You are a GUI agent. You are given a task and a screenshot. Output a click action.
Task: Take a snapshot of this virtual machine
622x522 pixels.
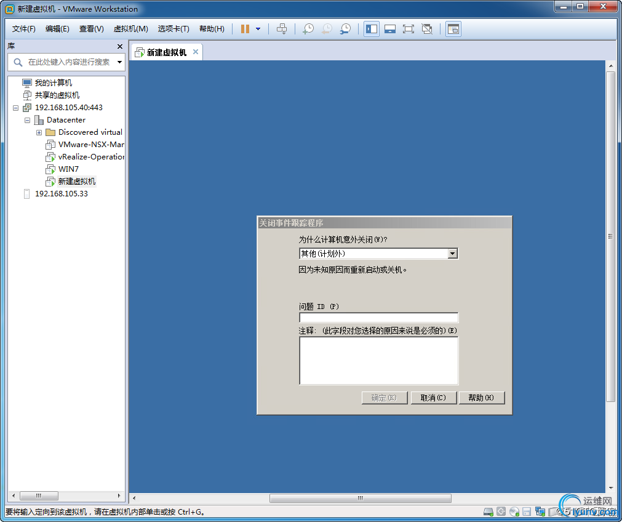308,28
